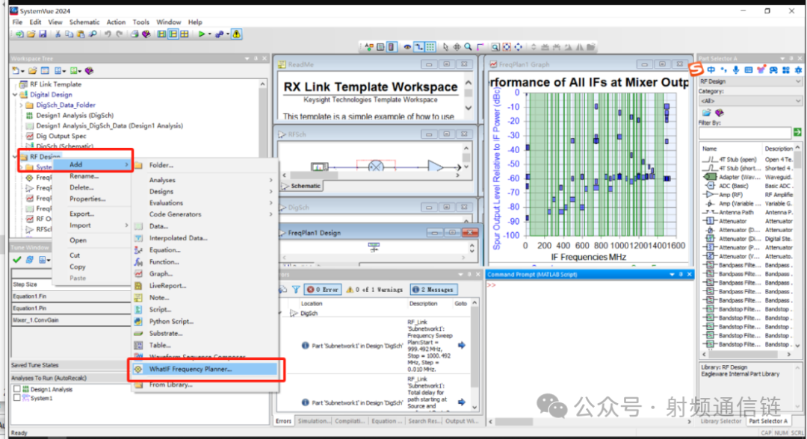Click the filter funnel icon in Errors panel
Image resolution: width=807 pixels, height=439 pixels.
pyautogui.click(x=296, y=290)
